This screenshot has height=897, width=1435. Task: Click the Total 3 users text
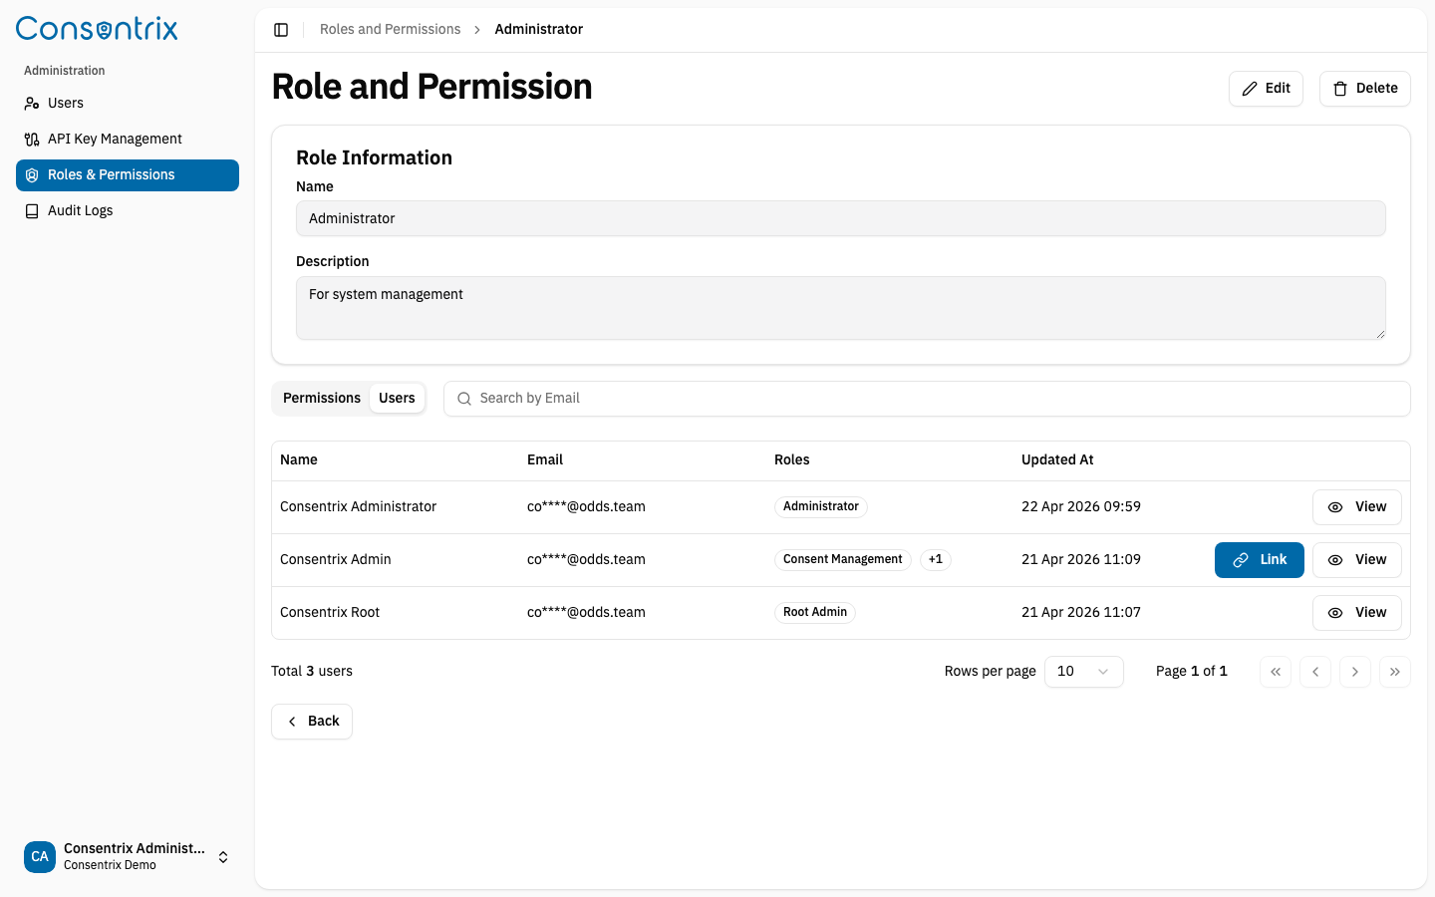pyautogui.click(x=312, y=671)
